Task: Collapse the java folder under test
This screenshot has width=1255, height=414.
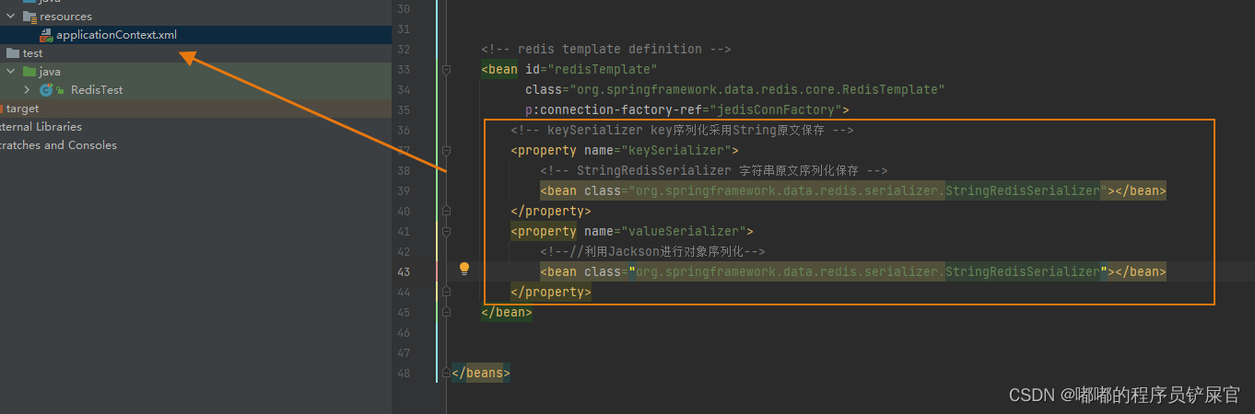Action: click(x=11, y=72)
